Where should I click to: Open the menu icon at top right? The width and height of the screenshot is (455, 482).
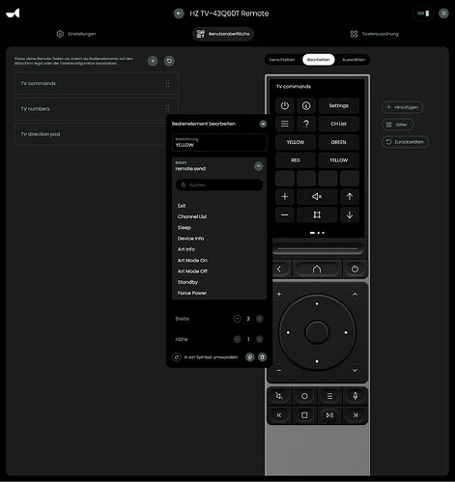(443, 14)
